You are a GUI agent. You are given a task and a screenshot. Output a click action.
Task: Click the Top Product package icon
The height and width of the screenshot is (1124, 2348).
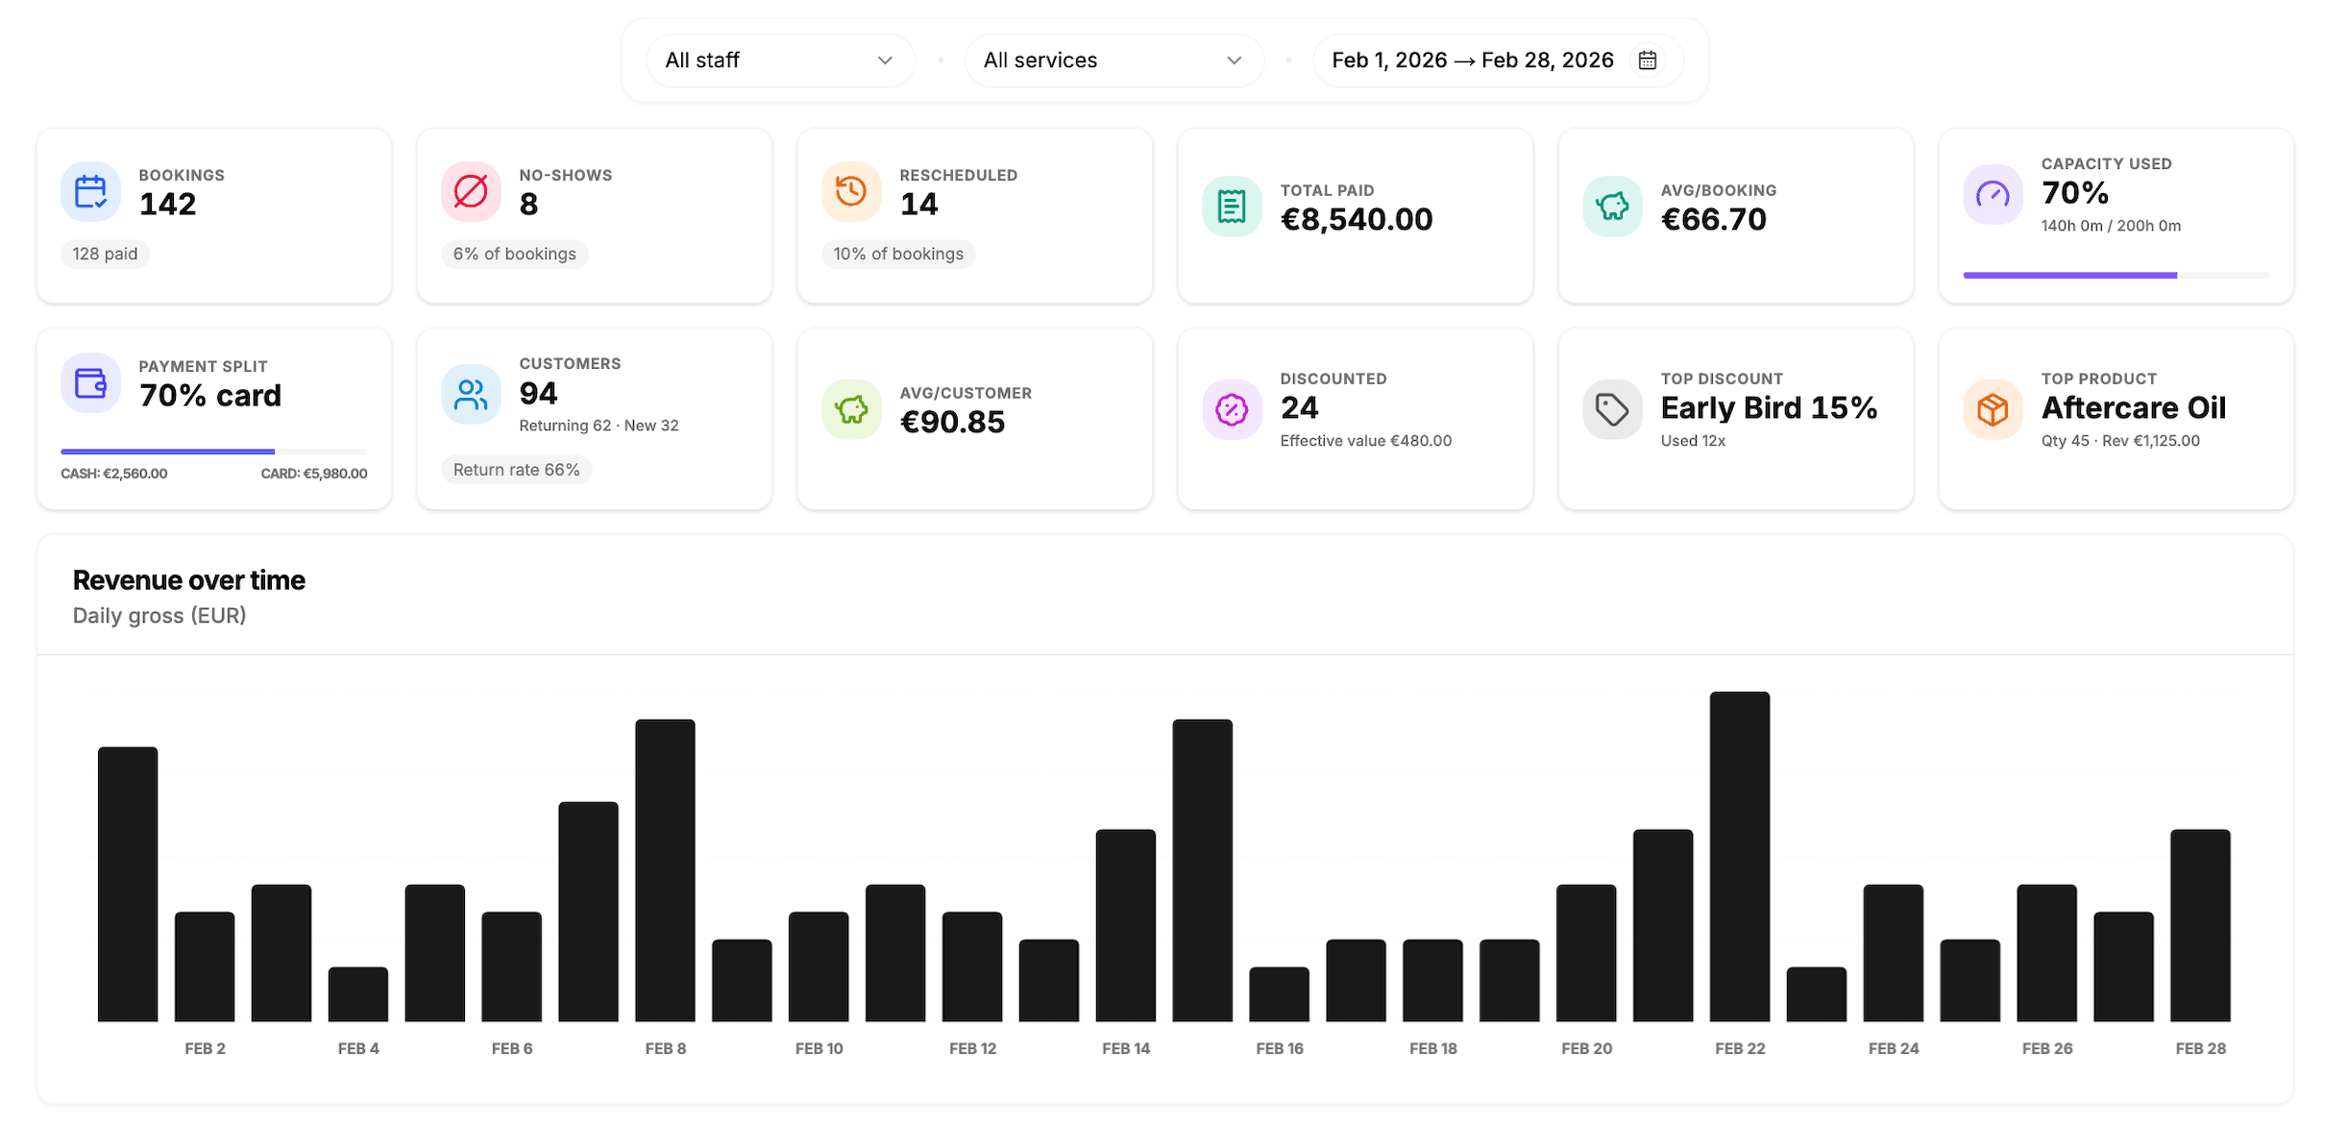click(1993, 409)
